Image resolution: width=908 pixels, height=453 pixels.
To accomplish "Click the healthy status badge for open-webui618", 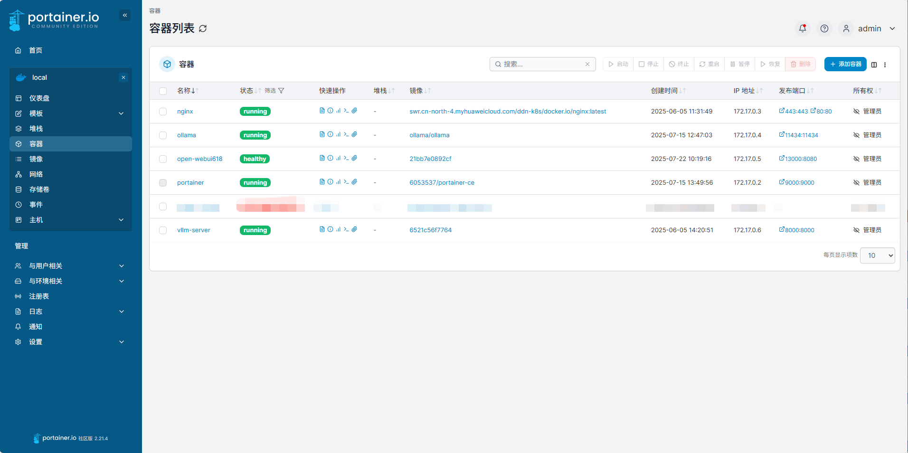I will coord(255,159).
